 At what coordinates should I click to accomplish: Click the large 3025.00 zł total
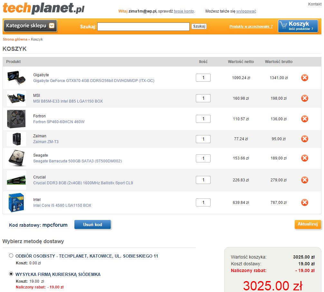point(272,286)
